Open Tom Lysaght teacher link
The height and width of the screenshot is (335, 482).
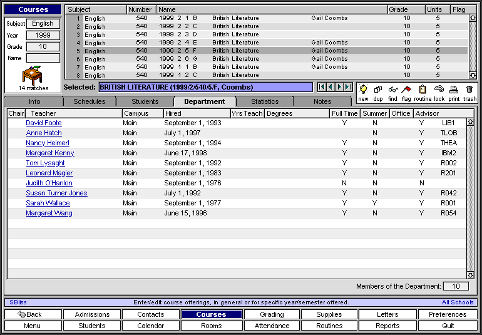coord(45,163)
